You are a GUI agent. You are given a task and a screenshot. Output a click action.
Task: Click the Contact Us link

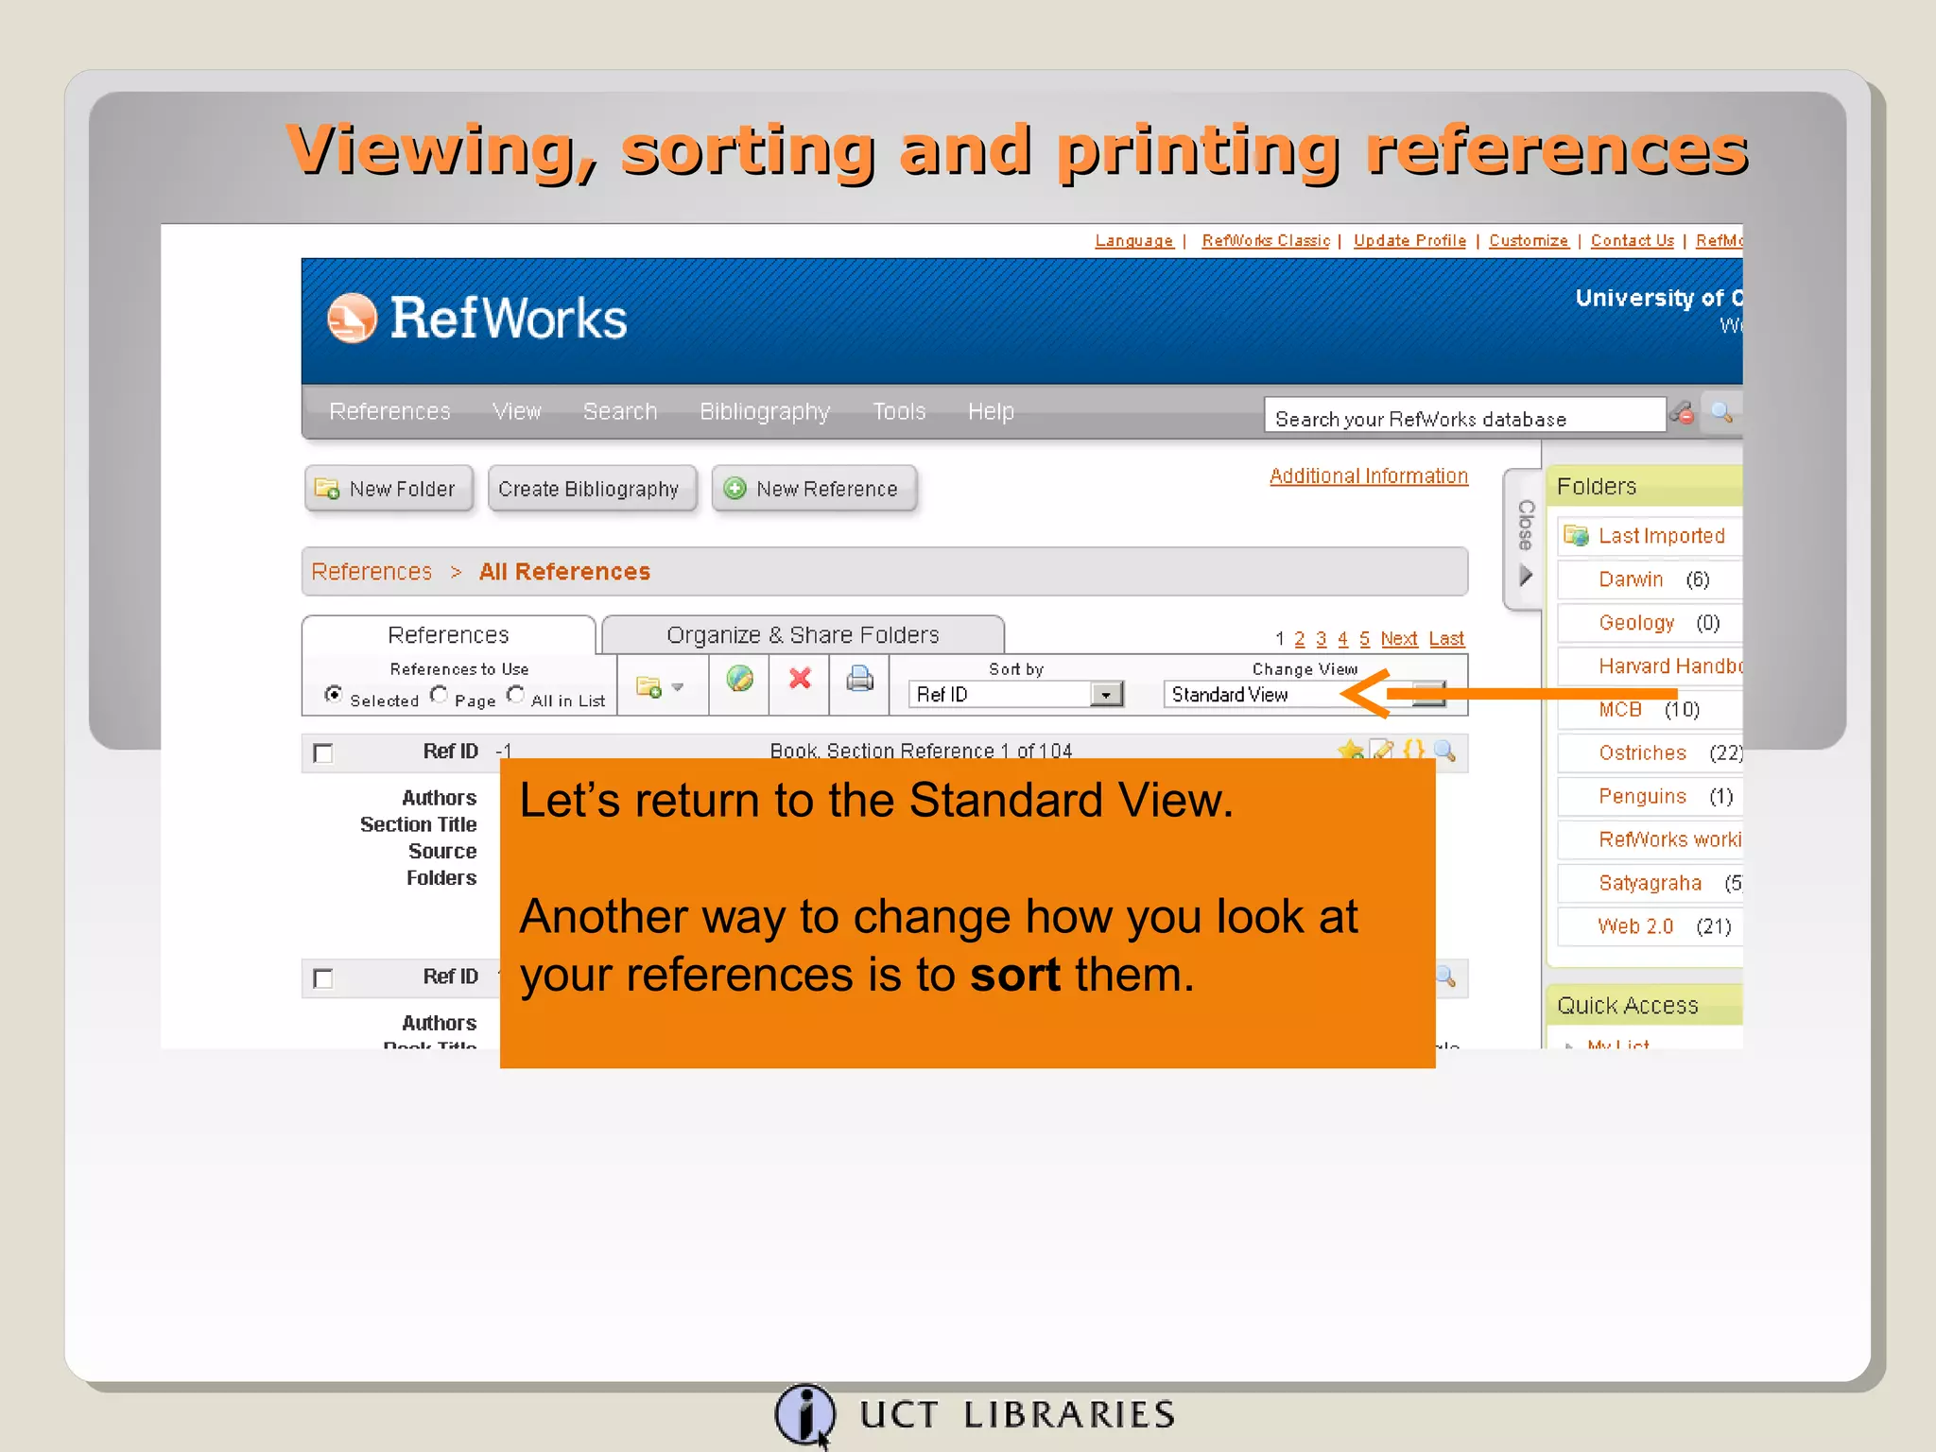click(1633, 241)
